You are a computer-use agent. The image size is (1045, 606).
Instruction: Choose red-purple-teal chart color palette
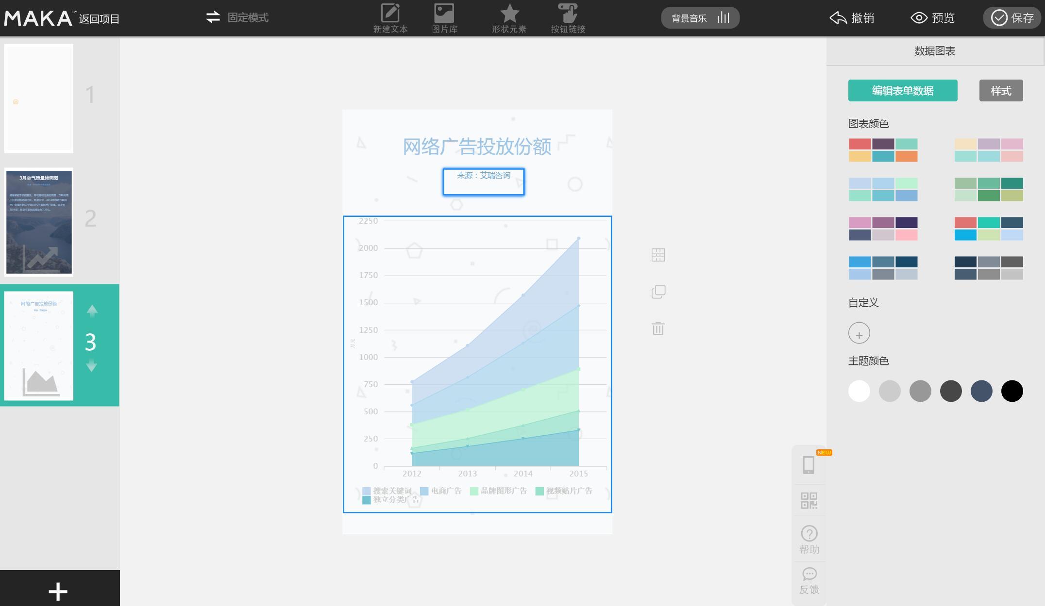coord(883,150)
